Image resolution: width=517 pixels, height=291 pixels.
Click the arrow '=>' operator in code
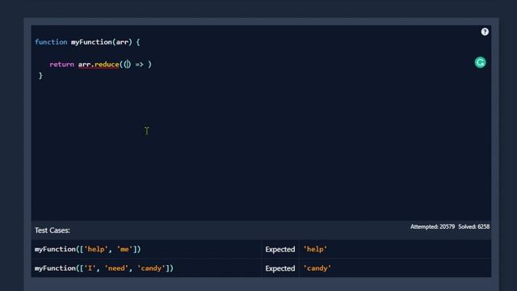pos(139,65)
